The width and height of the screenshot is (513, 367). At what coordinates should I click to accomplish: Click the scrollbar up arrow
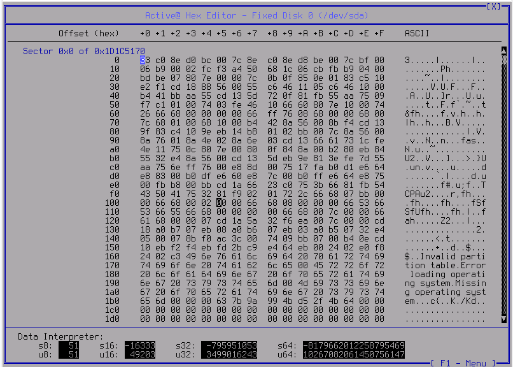tap(504, 51)
